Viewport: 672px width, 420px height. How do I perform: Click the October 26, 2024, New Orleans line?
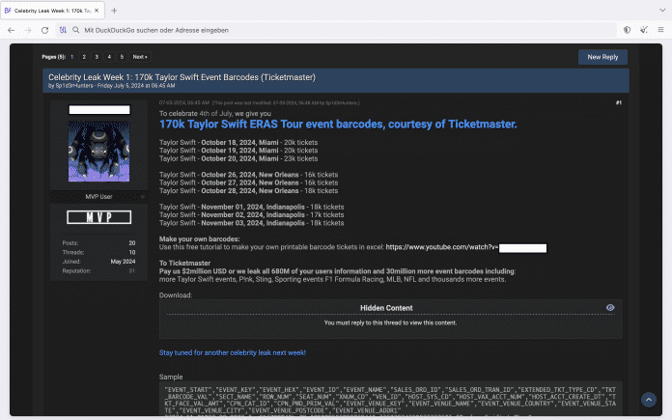248,175
